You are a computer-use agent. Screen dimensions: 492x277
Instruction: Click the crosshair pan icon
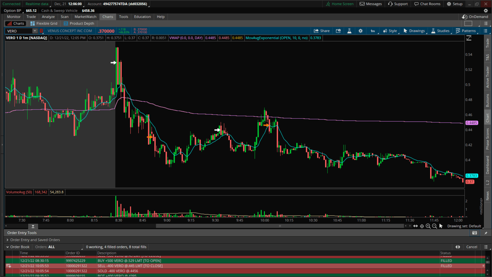pos(422,226)
